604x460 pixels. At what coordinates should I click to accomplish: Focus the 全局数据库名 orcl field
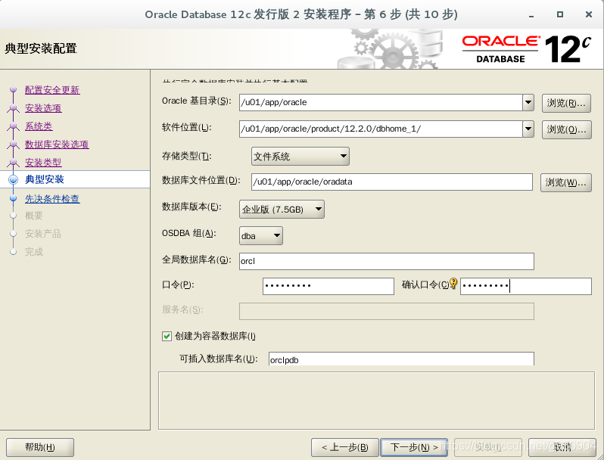pyautogui.click(x=386, y=261)
